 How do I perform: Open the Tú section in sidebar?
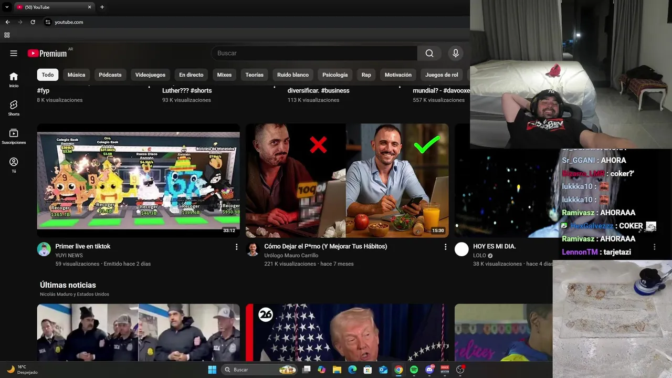(x=14, y=165)
